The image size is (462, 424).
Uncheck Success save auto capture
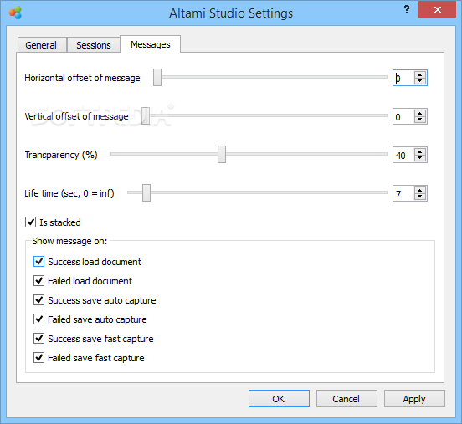[x=38, y=300]
